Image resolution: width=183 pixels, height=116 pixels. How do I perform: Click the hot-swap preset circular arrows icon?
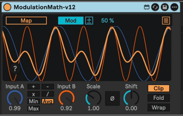coord(155,7)
